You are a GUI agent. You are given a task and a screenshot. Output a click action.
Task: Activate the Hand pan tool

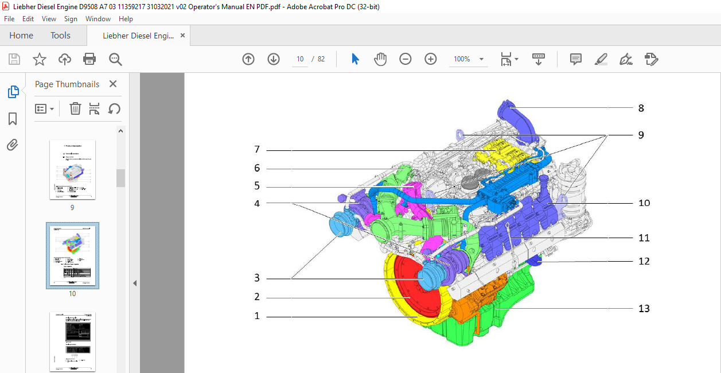(380, 59)
